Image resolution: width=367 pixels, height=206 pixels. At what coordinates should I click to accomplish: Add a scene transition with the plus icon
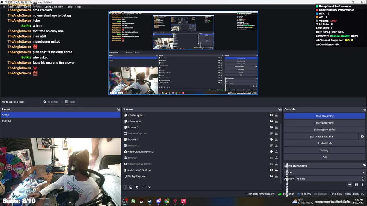pos(350,185)
